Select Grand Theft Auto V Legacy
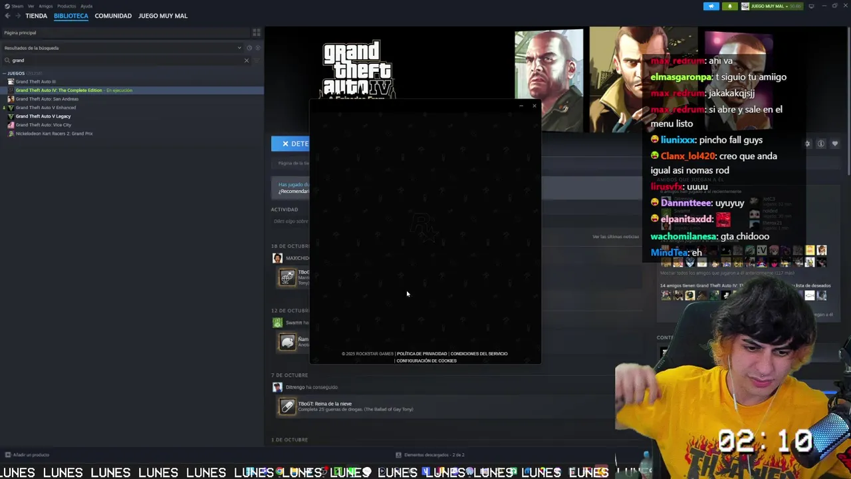 coord(43,116)
